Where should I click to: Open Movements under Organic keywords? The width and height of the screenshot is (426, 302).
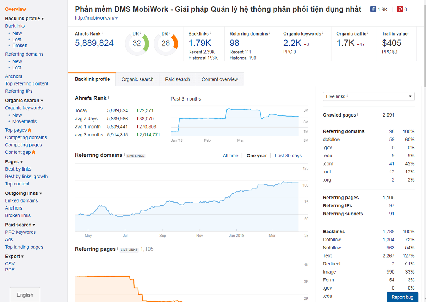click(24, 122)
